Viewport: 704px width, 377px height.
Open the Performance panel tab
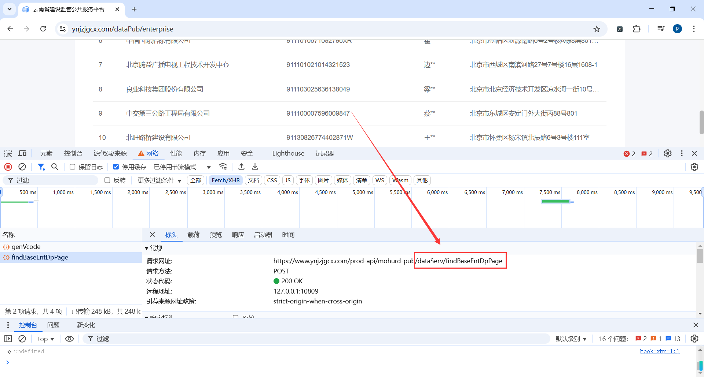tap(176, 153)
